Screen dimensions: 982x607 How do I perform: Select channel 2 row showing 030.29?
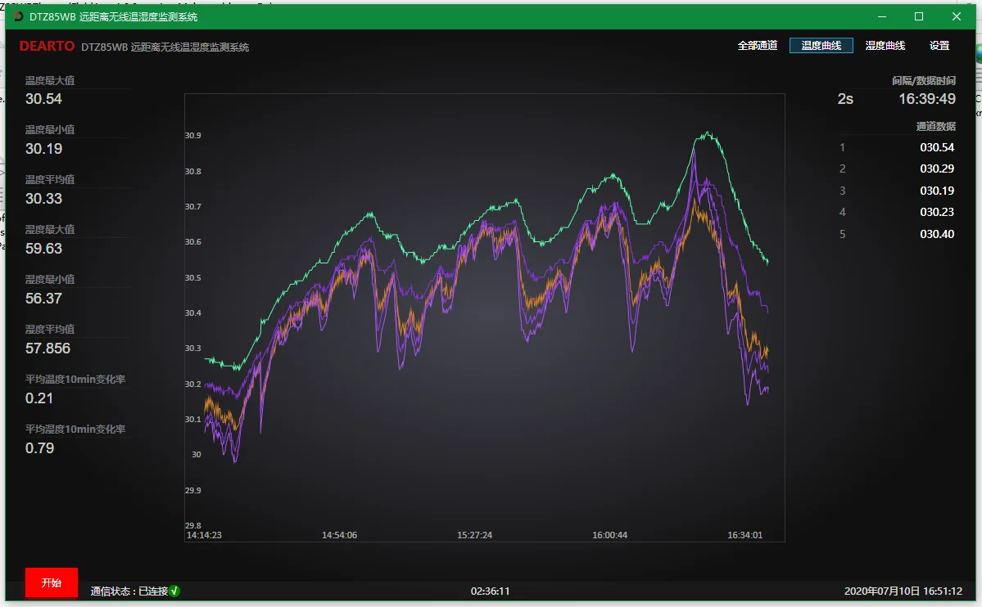tap(897, 169)
